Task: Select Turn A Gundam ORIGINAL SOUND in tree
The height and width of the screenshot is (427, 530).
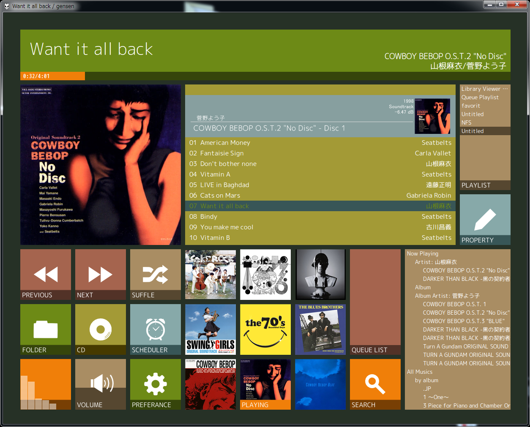Action: pyautogui.click(x=466, y=346)
